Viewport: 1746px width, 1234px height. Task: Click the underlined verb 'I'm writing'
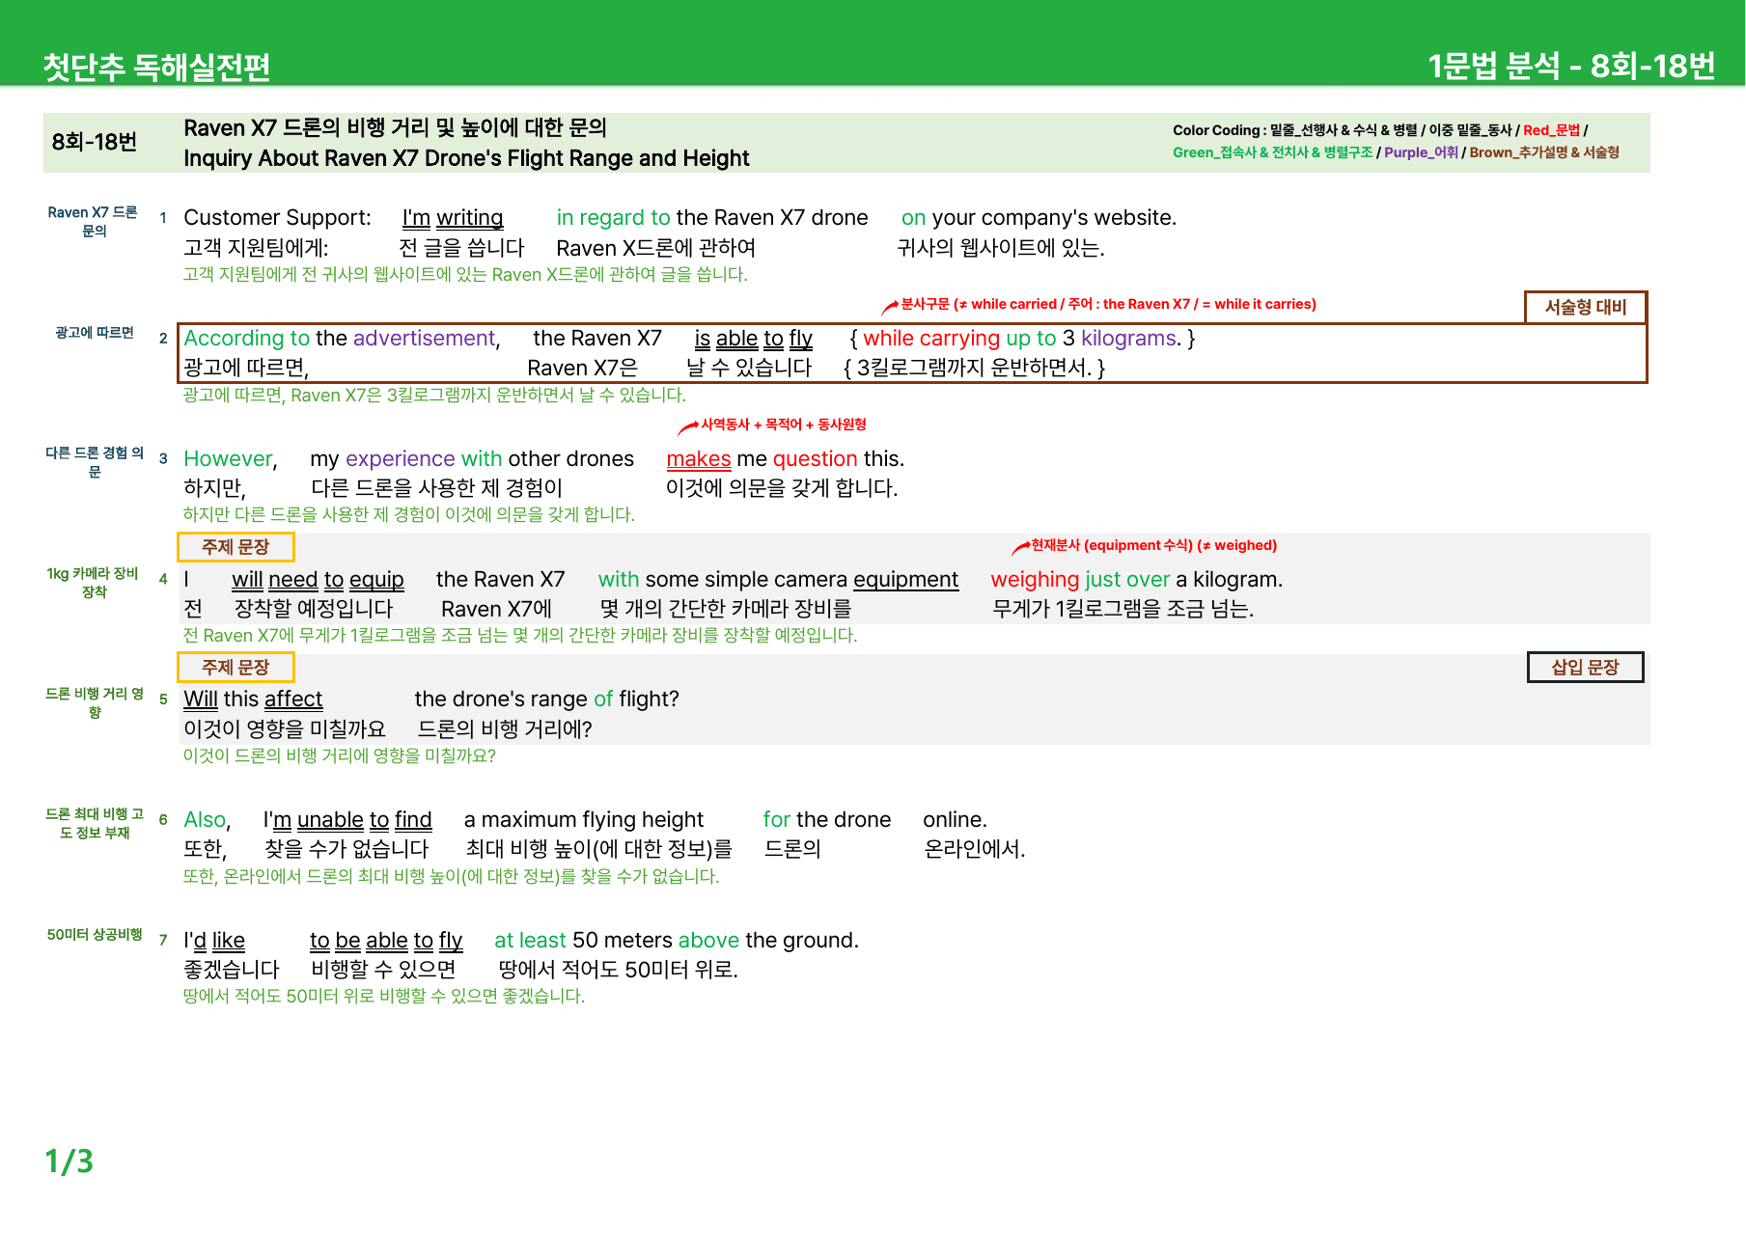point(453,218)
